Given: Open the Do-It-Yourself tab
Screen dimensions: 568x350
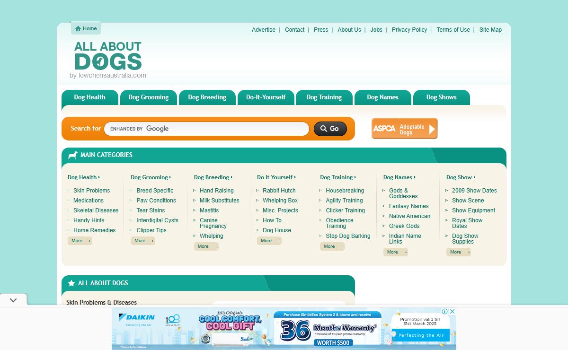Looking at the screenshot, I should click(x=266, y=97).
